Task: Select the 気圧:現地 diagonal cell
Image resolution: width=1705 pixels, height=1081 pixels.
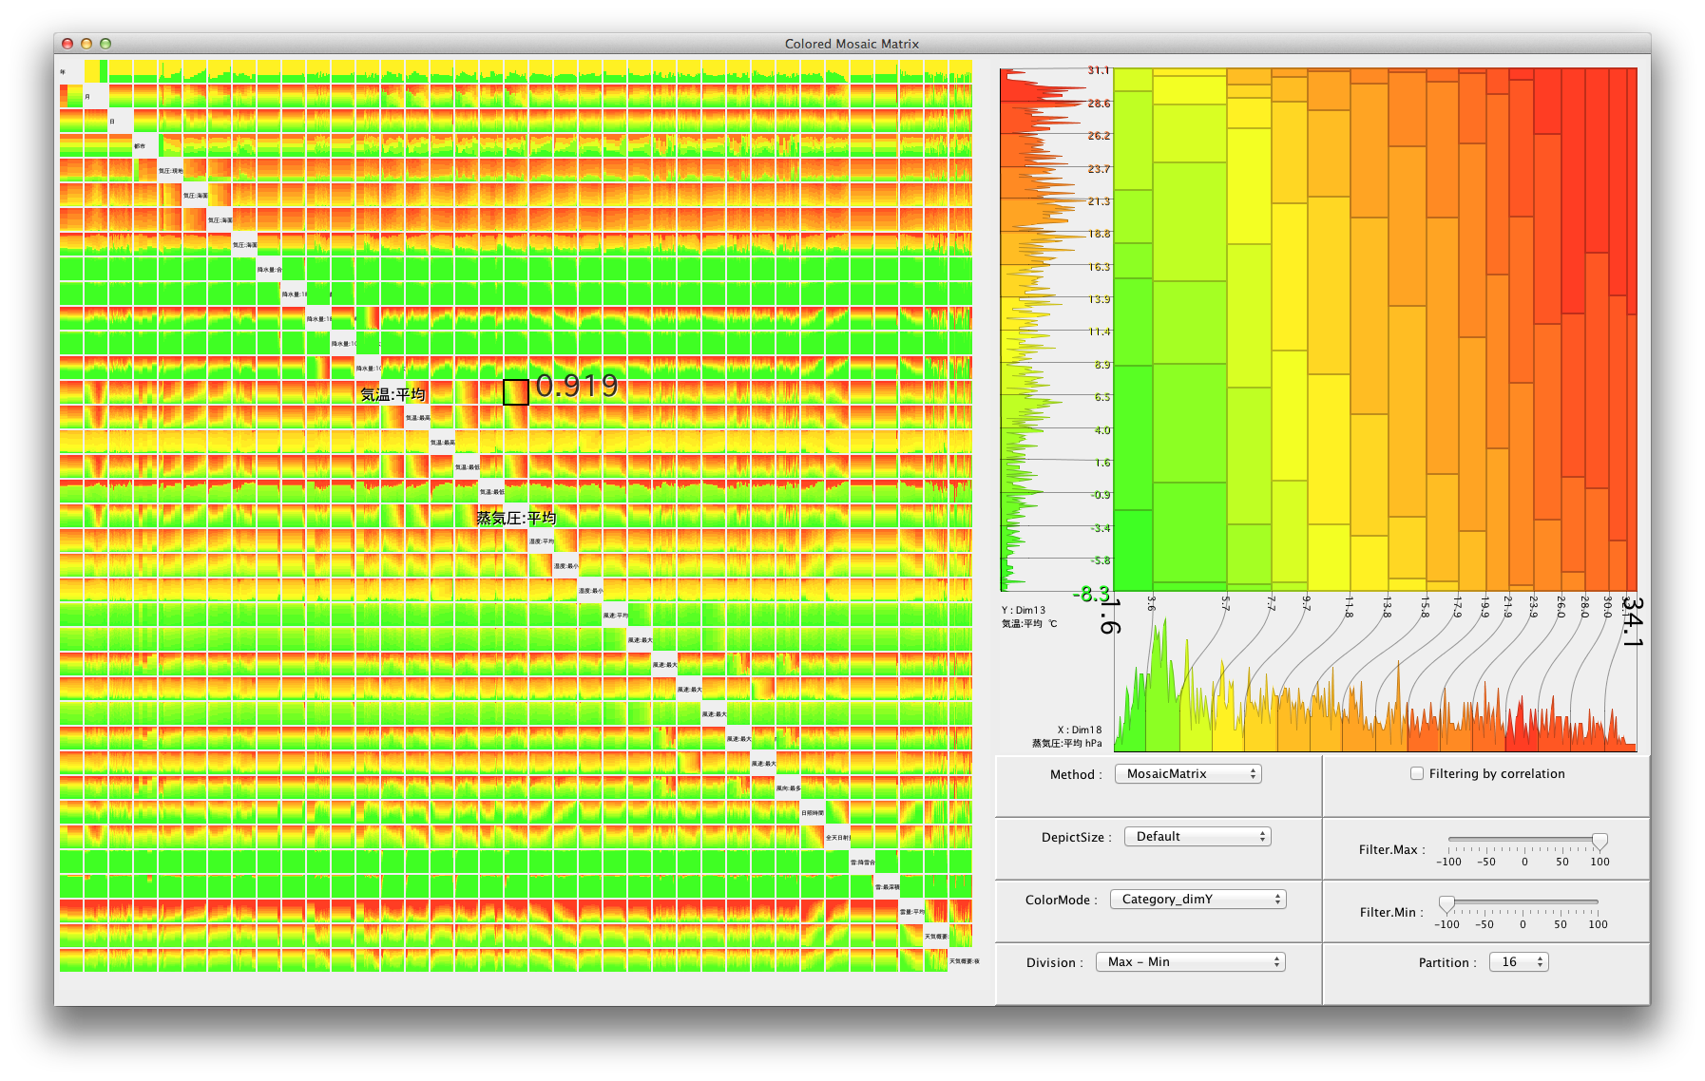Action: pos(170,170)
